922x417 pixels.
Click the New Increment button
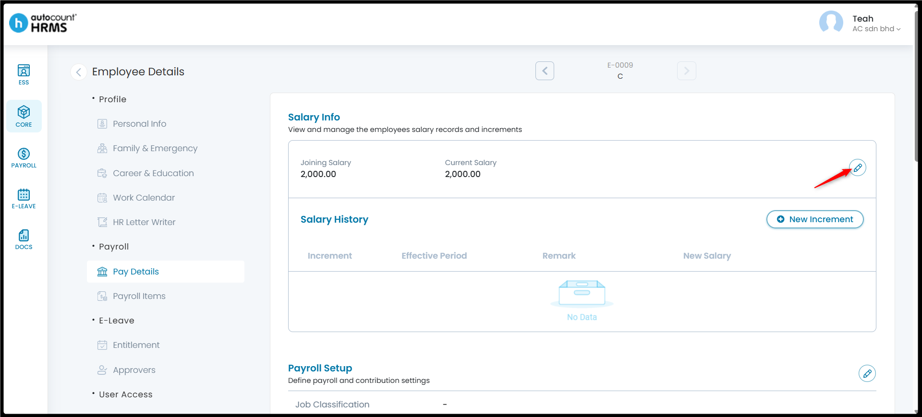(815, 219)
